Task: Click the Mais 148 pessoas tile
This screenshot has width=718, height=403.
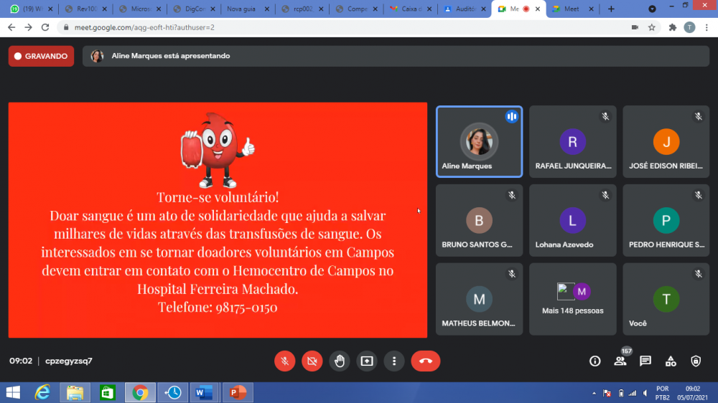Action: click(572, 299)
